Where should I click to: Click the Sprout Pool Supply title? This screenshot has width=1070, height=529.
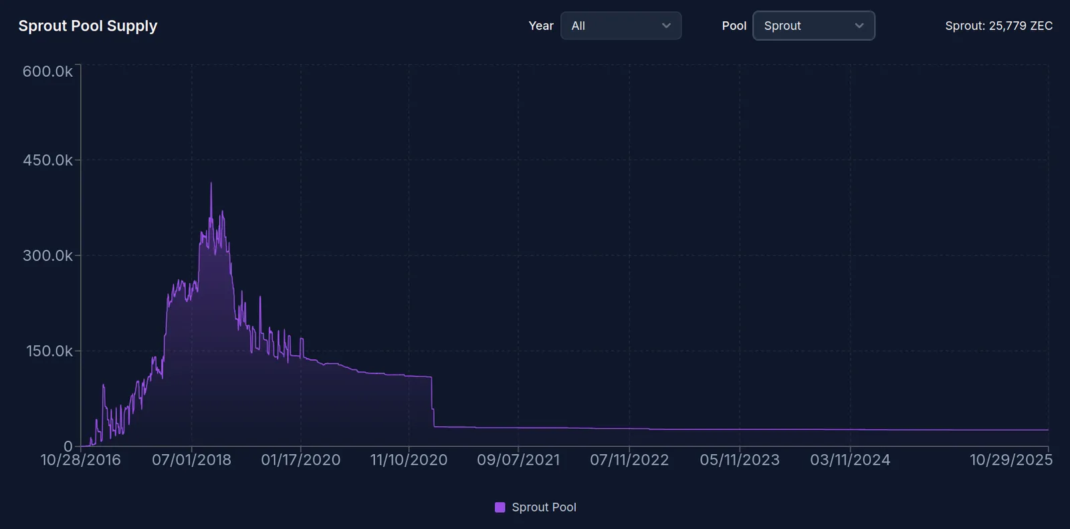click(88, 26)
